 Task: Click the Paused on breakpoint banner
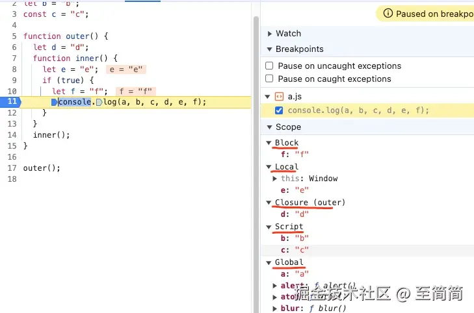tap(425, 14)
